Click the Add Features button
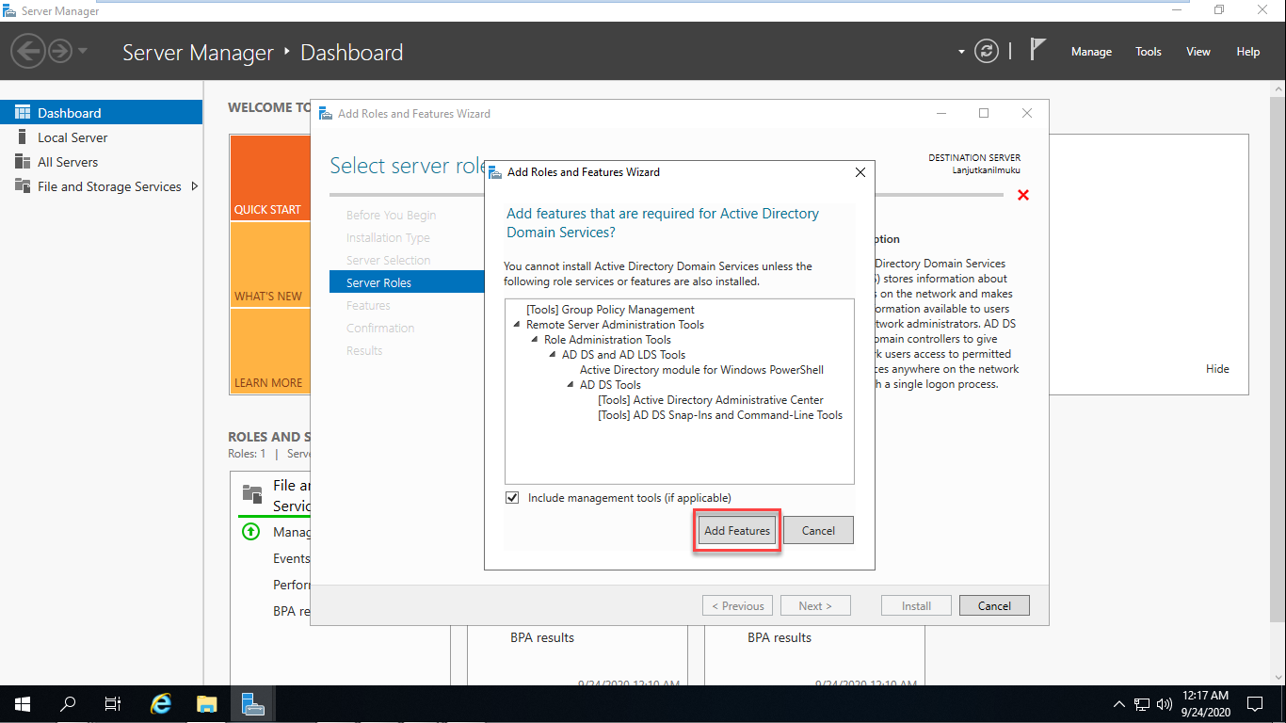The image size is (1286, 723). pos(735,530)
